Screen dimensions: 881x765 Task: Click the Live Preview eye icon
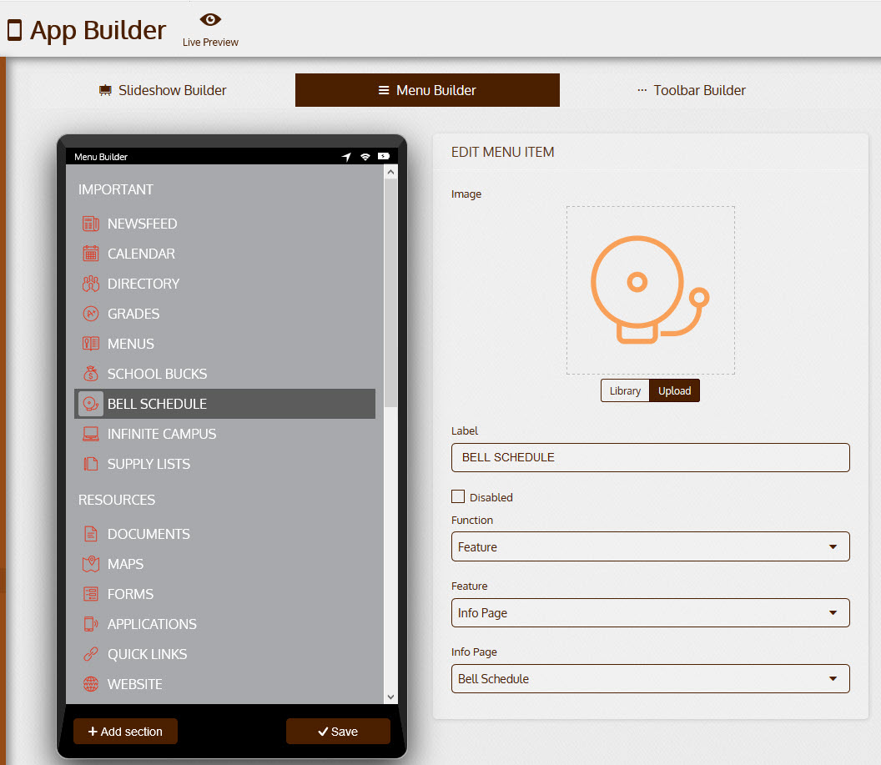click(210, 20)
